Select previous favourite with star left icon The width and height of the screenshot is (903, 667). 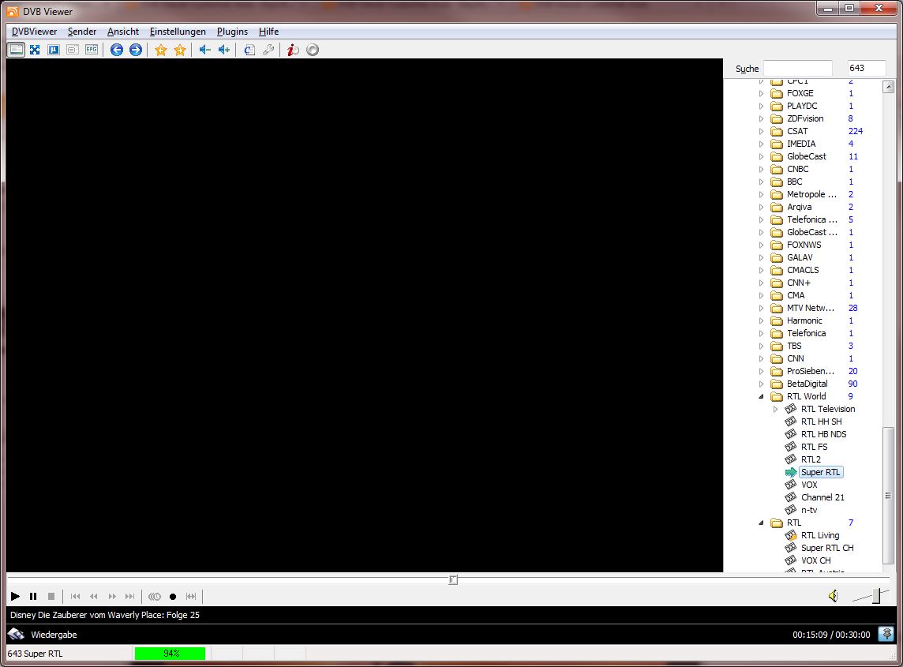click(161, 50)
